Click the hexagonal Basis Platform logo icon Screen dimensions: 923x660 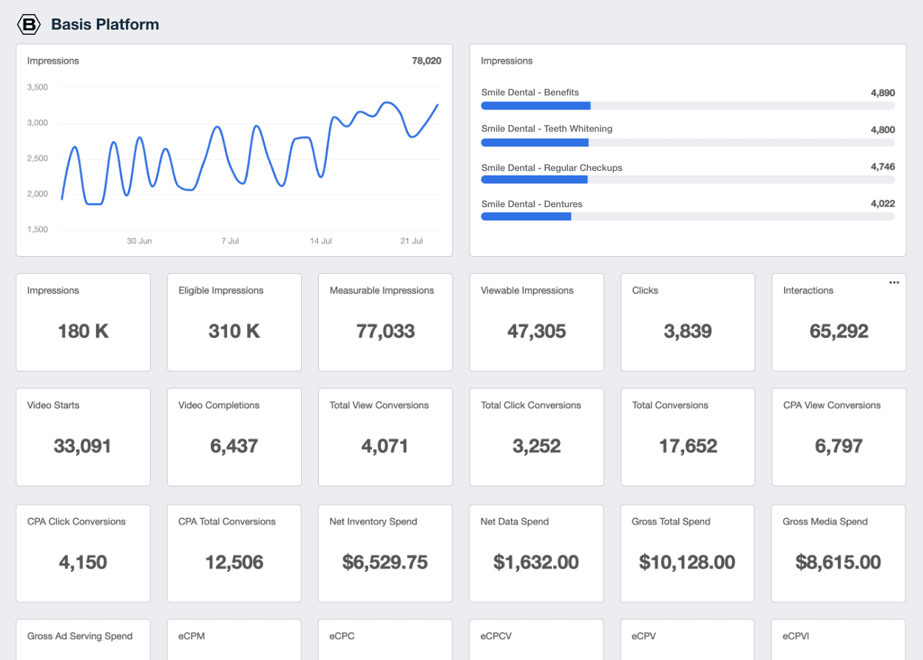point(28,24)
